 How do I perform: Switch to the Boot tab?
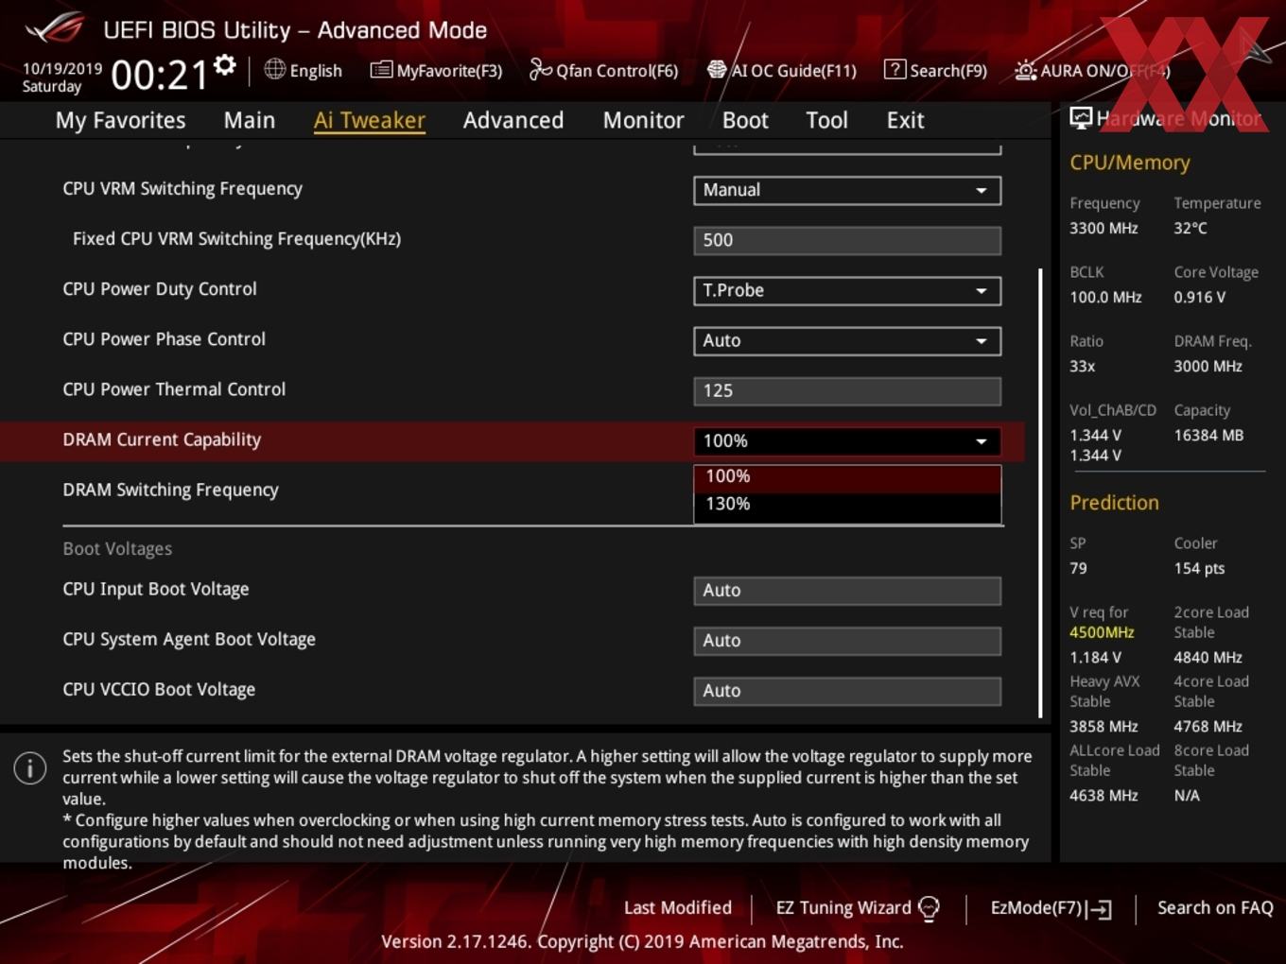(x=745, y=120)
